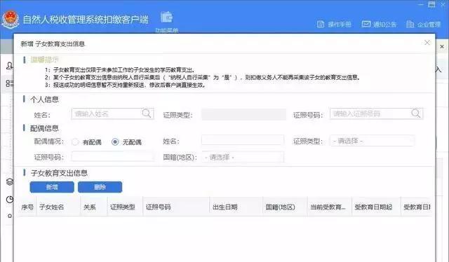This screenshot has width=449, height=262.
Task: Click the 出生日期 column header
Action: click(x=236, y=207)
